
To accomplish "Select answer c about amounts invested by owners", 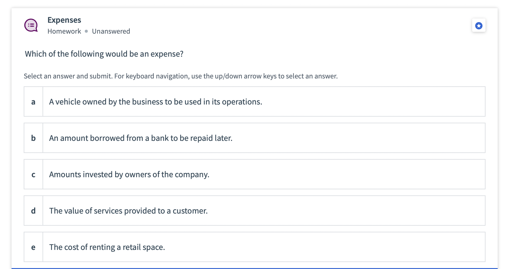I will [x=254, y=174].
